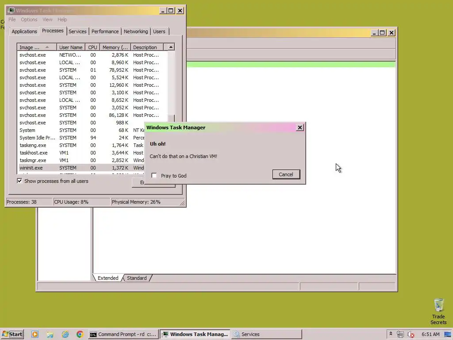This screenshot has height=340, width=453.
Task: Sort processes by User Name column
Action: click(x=71, y=47)
